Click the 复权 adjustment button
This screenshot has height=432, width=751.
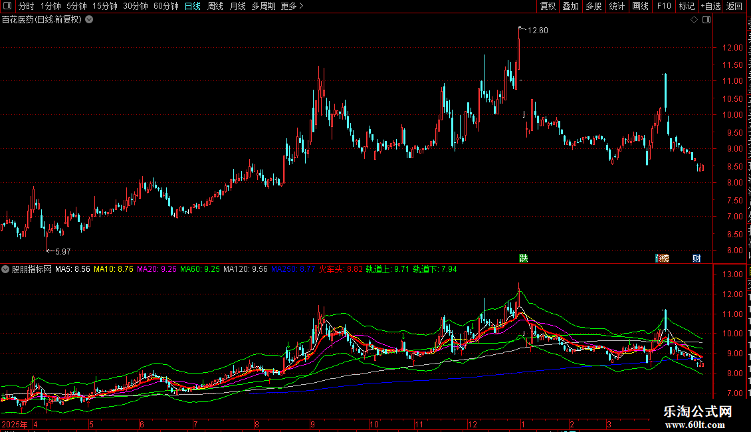click(x=548, y=6)
